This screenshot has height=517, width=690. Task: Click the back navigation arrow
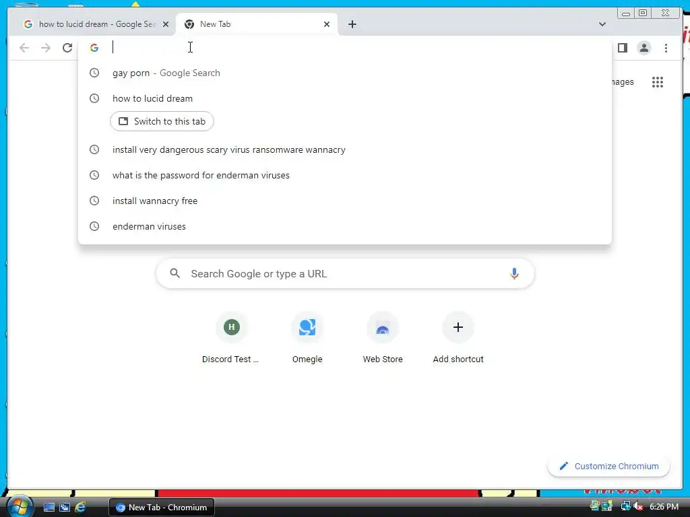pyautogui.click(x=24, y=48)
